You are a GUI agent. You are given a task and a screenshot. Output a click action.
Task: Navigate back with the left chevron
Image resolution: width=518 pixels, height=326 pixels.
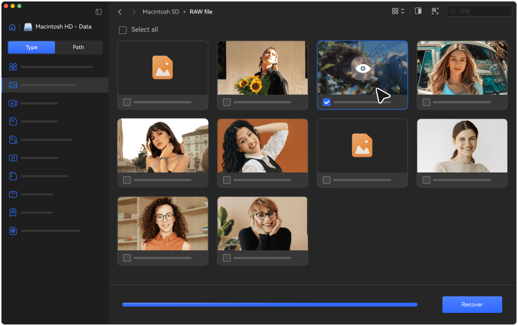tap(120, 12)
